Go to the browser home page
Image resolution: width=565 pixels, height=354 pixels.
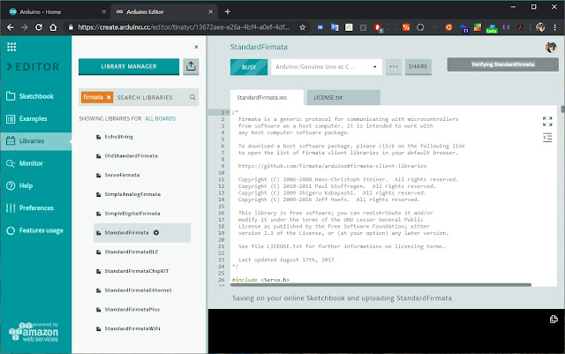click(53, 27)
